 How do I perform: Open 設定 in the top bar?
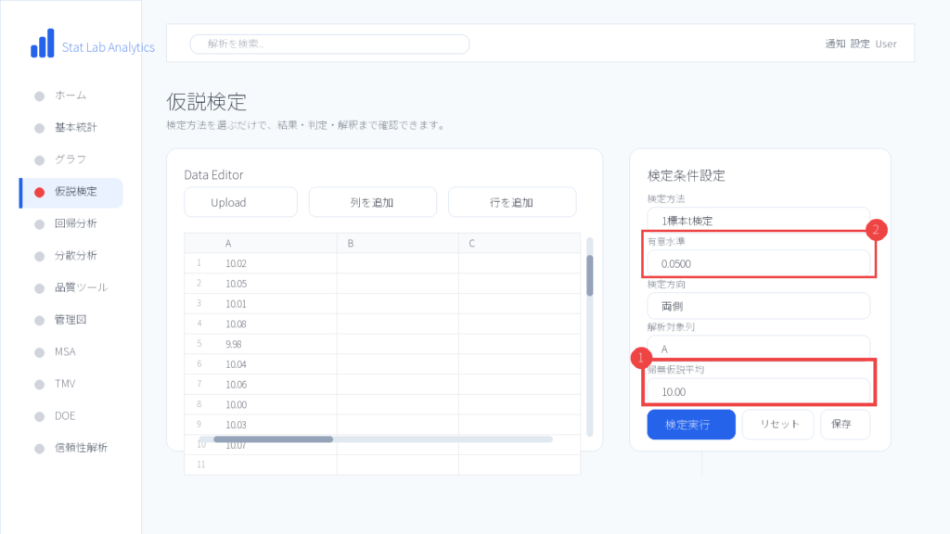pos(860,44)
